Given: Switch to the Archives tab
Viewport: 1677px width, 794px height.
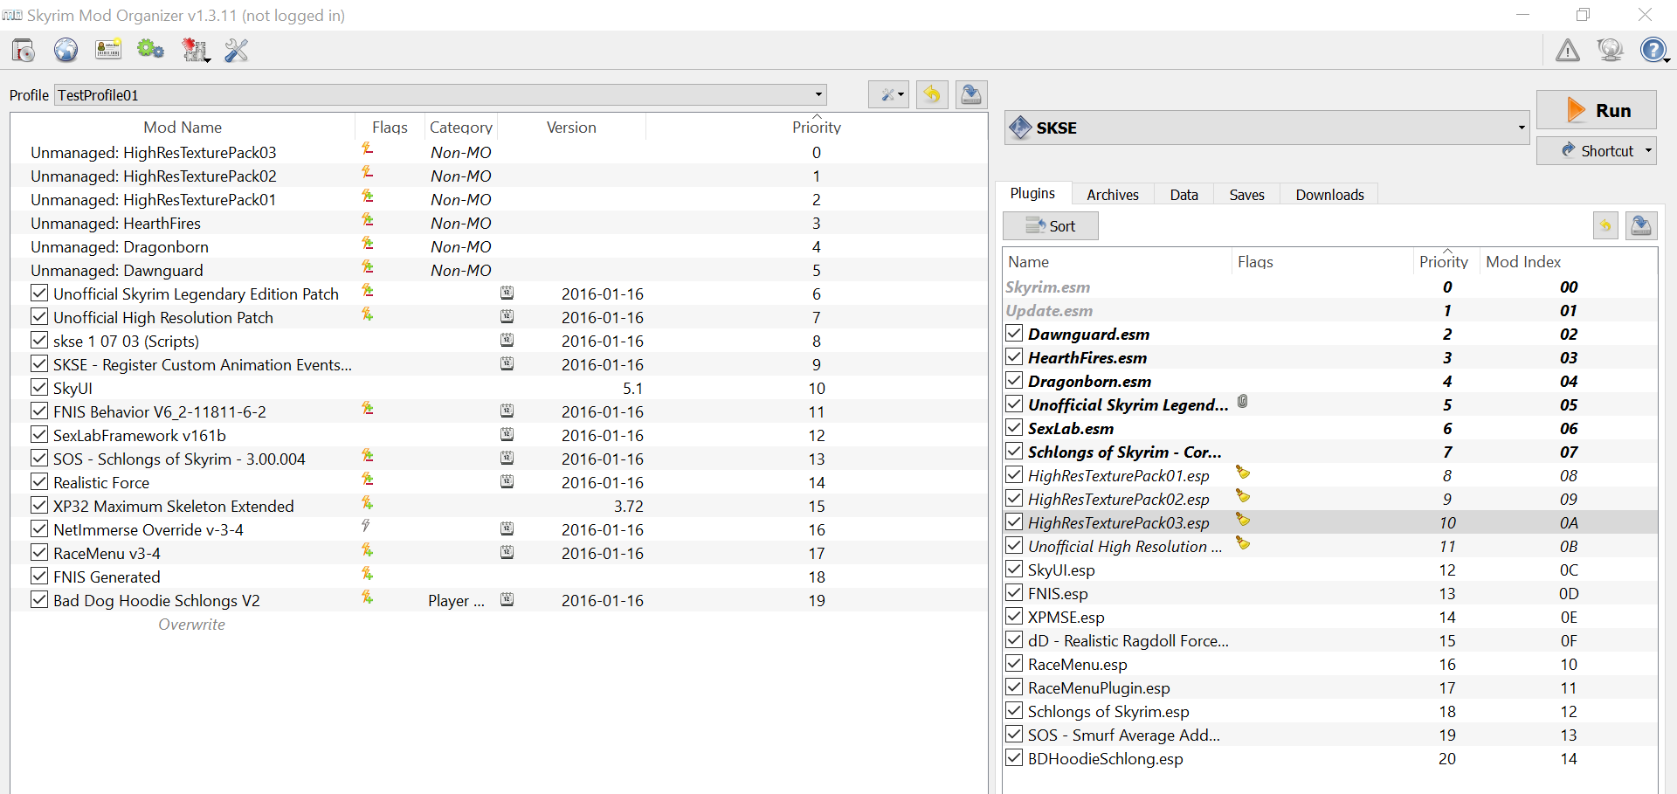Looking at the screenshot, I should pyautogui.click(x=1113, y=195).
